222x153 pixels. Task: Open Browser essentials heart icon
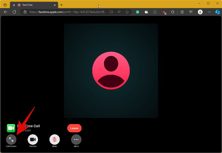click(x=191, y=12)
